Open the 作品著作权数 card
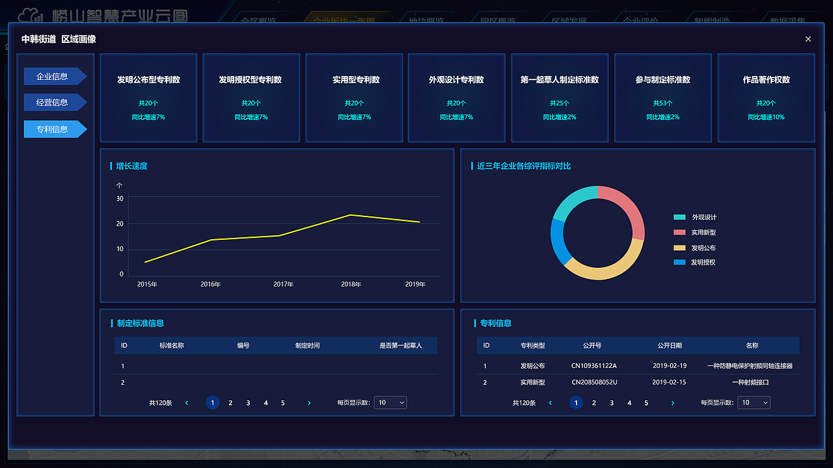The image size is (833, 468). tap(766, 97)
